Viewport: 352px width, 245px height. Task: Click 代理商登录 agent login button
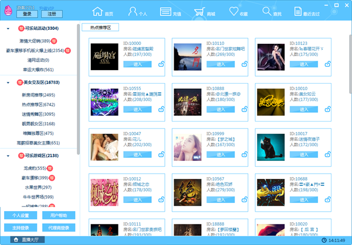tap(59, 227)
